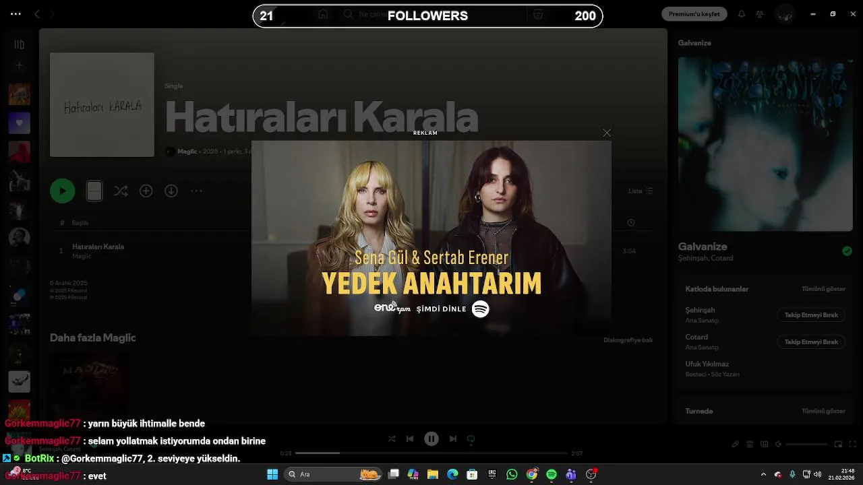Open connect to a device icon
The image size is (863, 485).
pyautogui.click(x=764, y=445)
